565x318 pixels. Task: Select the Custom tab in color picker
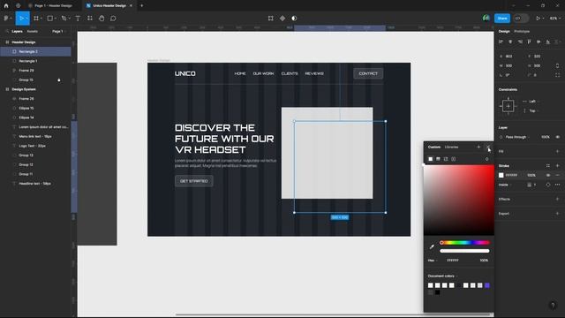pos(433,148)
